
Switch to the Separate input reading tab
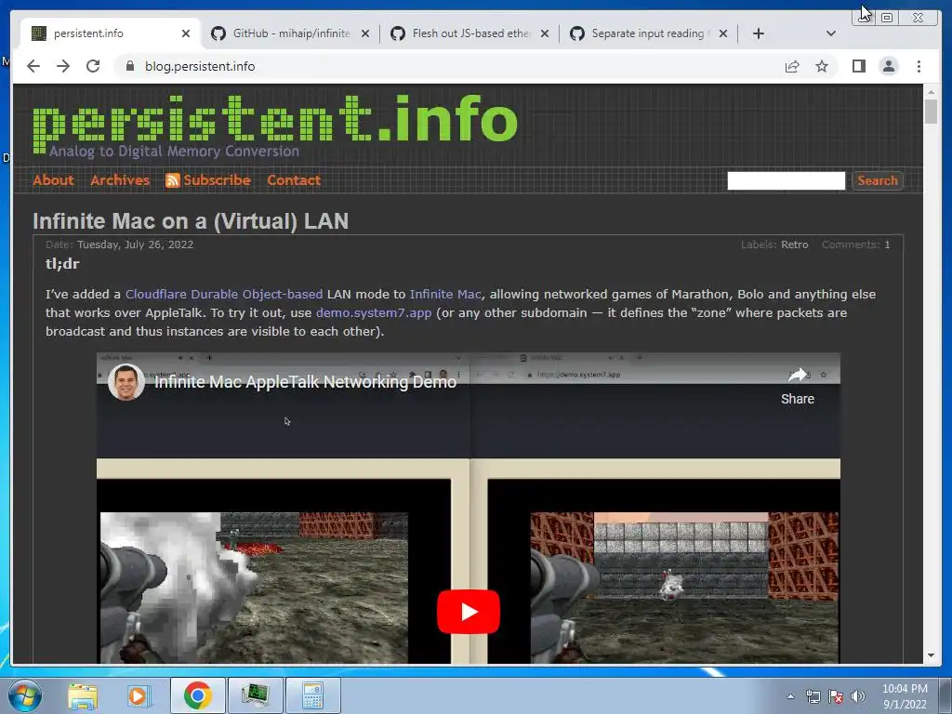click(x=648, y=33)
